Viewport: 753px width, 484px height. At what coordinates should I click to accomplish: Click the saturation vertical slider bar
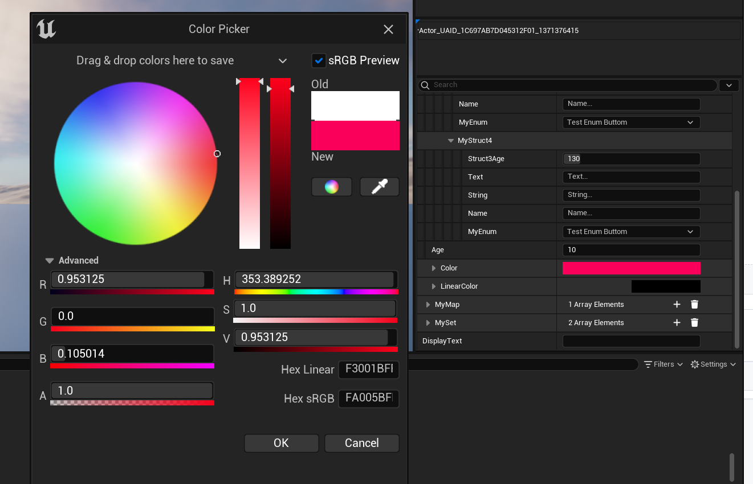coord(250,163)
